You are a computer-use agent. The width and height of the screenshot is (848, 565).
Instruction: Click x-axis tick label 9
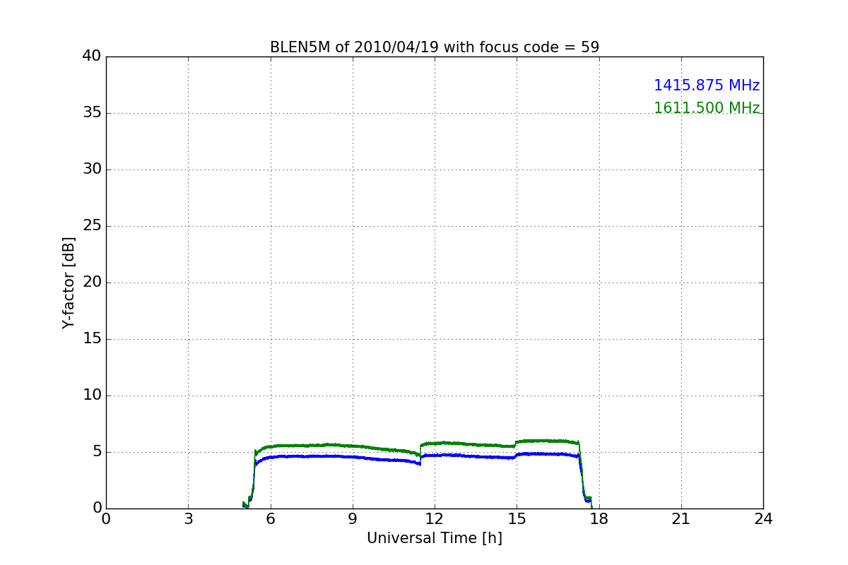353,518
